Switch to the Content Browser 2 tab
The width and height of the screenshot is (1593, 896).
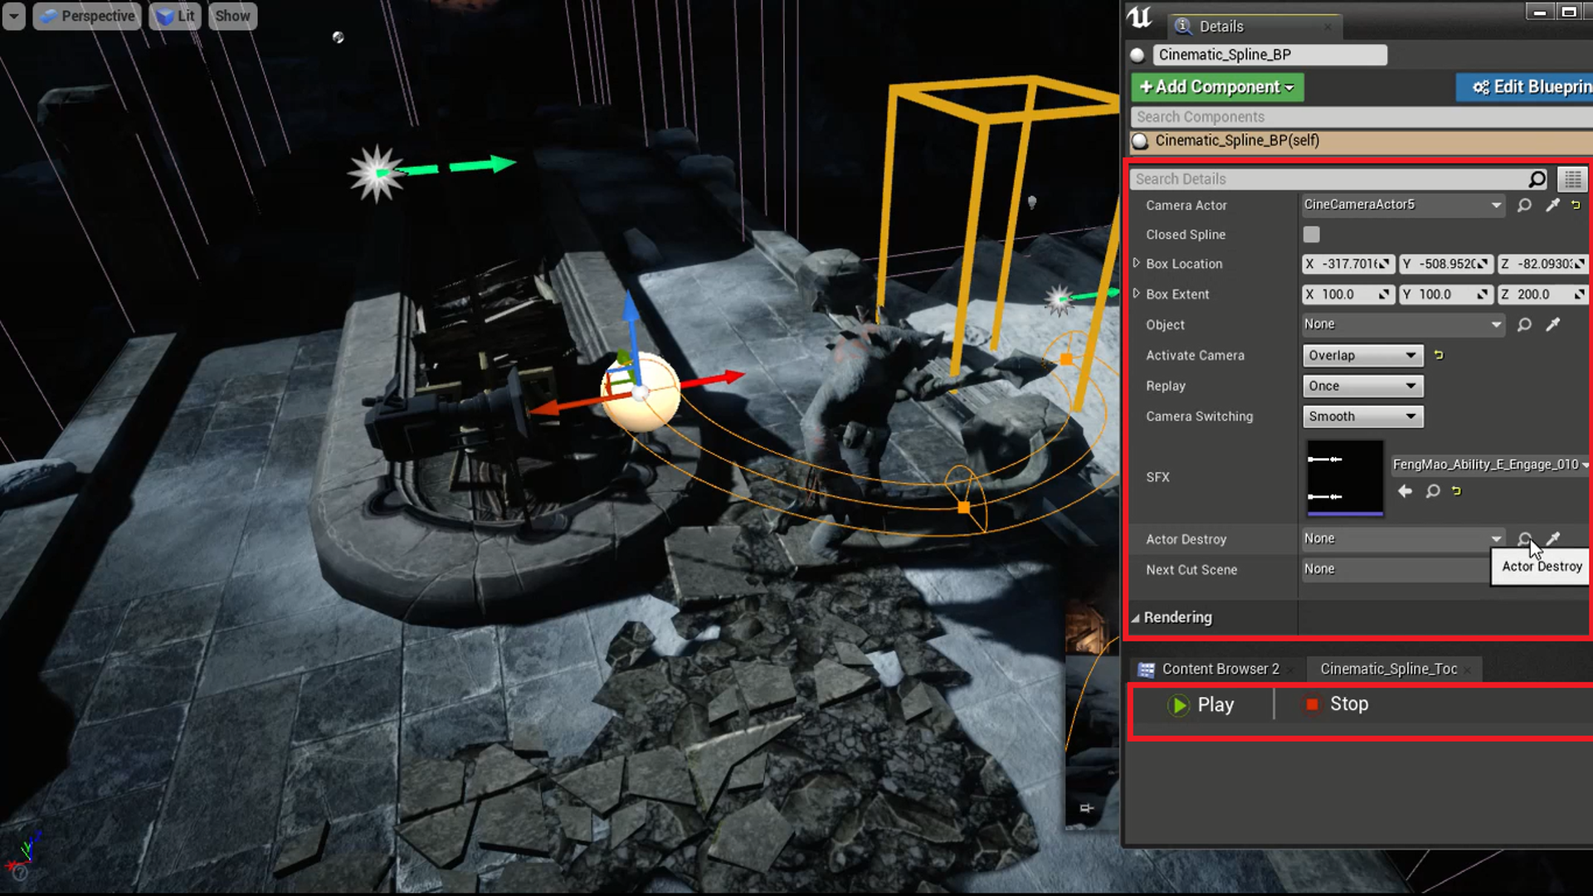(x=1218, y=669)
